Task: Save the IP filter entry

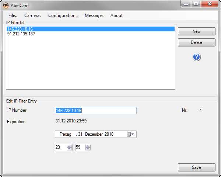Action: pyautogui.click(x=196, y=167)
